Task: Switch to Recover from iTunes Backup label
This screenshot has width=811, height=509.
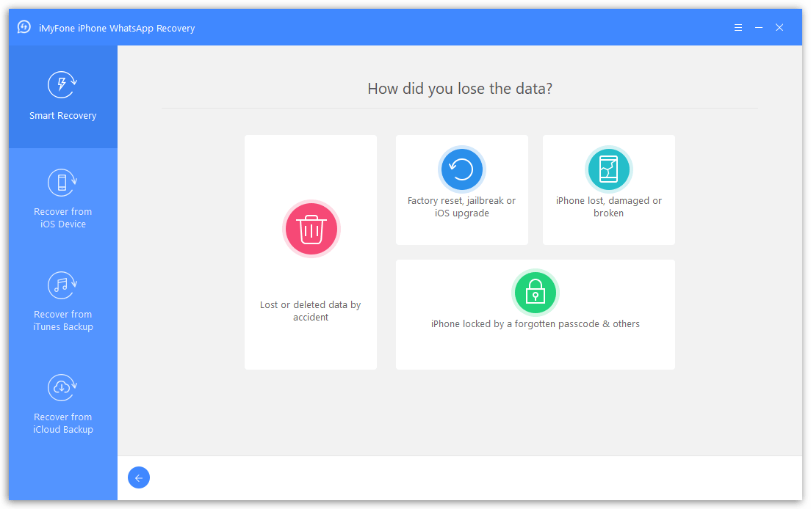Action: click(62, 321)
